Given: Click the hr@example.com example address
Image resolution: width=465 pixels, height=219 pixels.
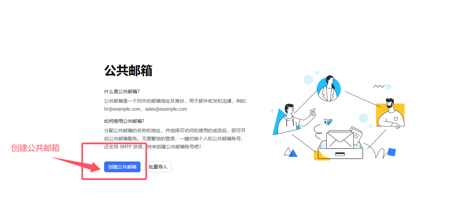Looking at the screenshot, I should pos(122,109).
